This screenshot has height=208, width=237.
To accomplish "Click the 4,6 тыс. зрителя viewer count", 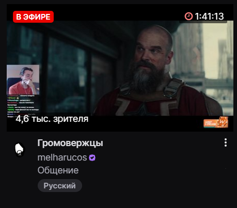I will click(x=52, y=119).
